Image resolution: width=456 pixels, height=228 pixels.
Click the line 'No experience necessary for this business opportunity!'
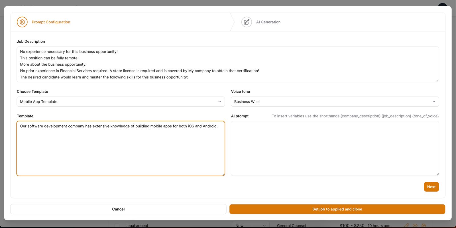pos(69,51)
